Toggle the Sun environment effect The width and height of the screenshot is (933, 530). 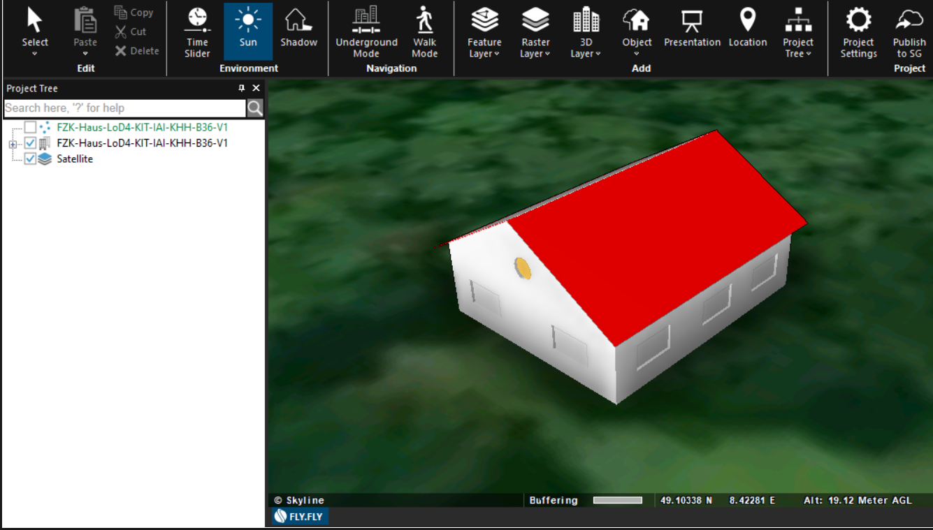[x=248, y=31]
